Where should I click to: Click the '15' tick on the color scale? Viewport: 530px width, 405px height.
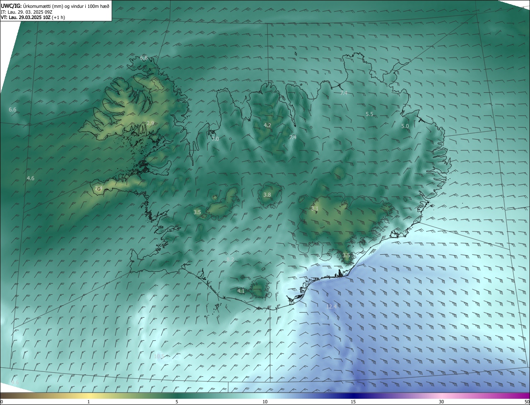353,402
